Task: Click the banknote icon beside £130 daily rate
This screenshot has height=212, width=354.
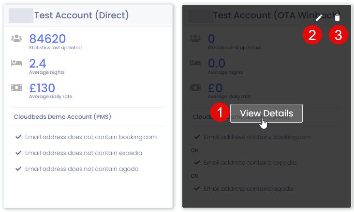Action: tap(17, 88)
